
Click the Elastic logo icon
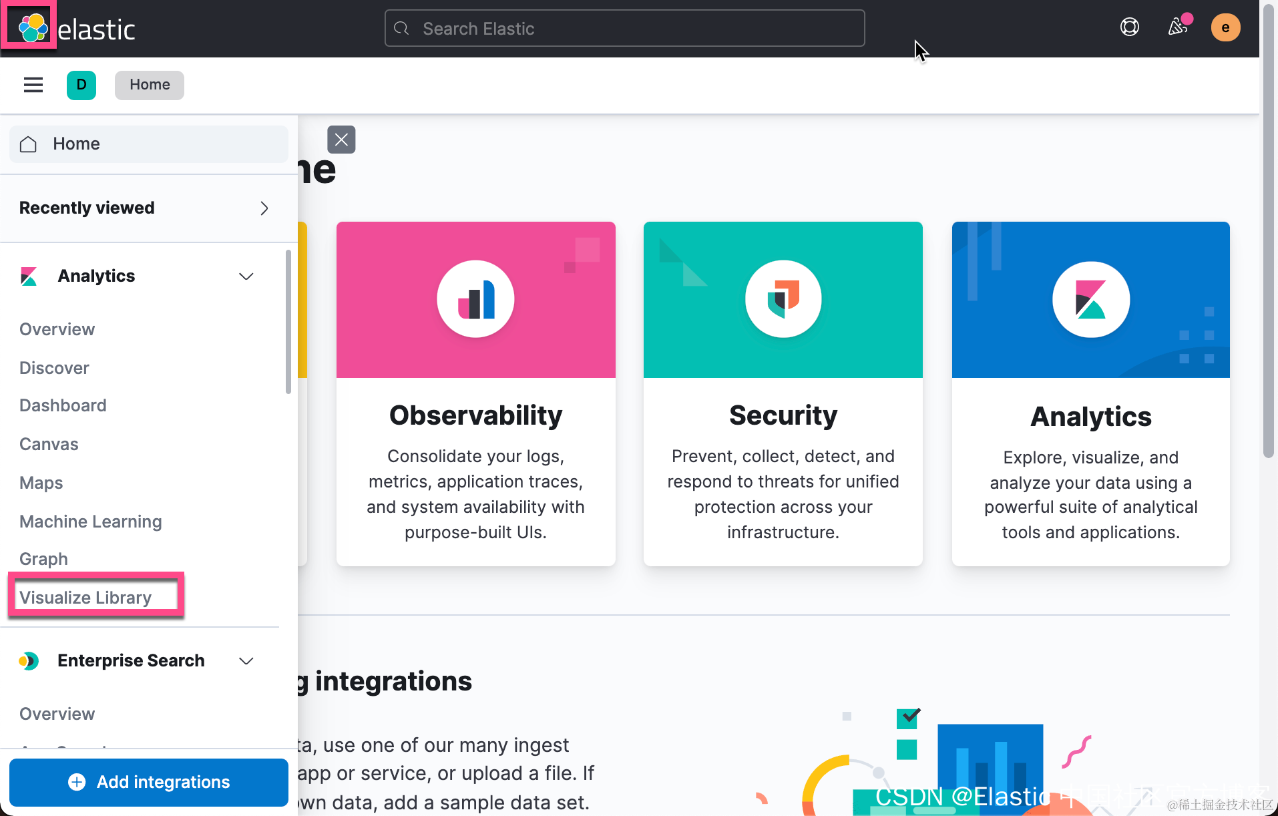click(x=32, y=28)
